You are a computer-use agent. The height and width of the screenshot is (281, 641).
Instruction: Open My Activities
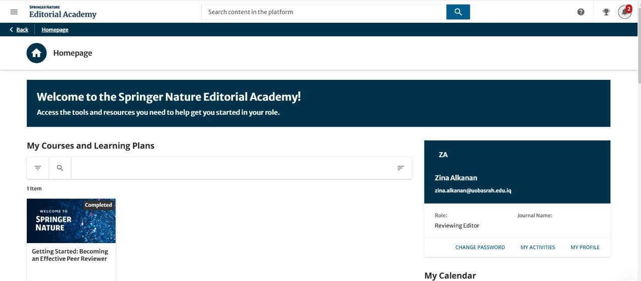pos(537,247)
